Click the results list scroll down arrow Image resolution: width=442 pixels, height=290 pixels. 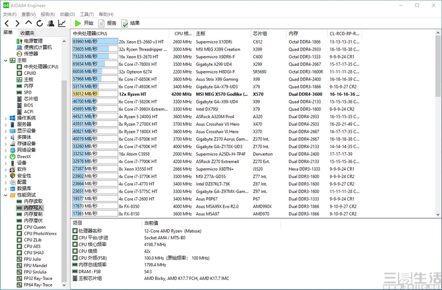pyautogui.click(x=438, y=214)
